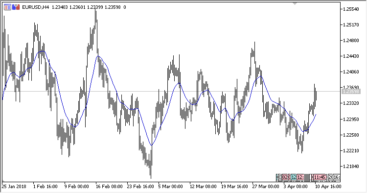Image resolution: width=367 pixels, height=193 pixels.
Task: Click the white 20 calendar event marker
Action: click(330, 177)
